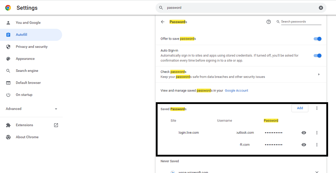Click the Site column header
336x173 pixels.
click(173, 120)
